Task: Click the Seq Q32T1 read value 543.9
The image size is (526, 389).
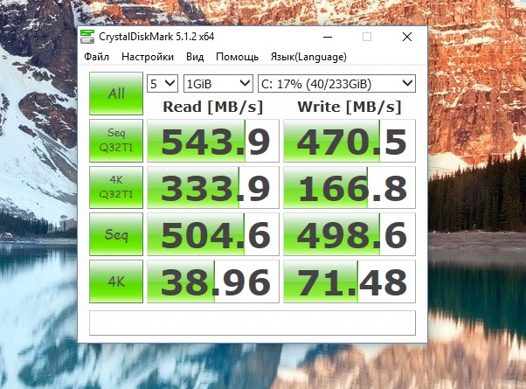Action: (213, 141)
